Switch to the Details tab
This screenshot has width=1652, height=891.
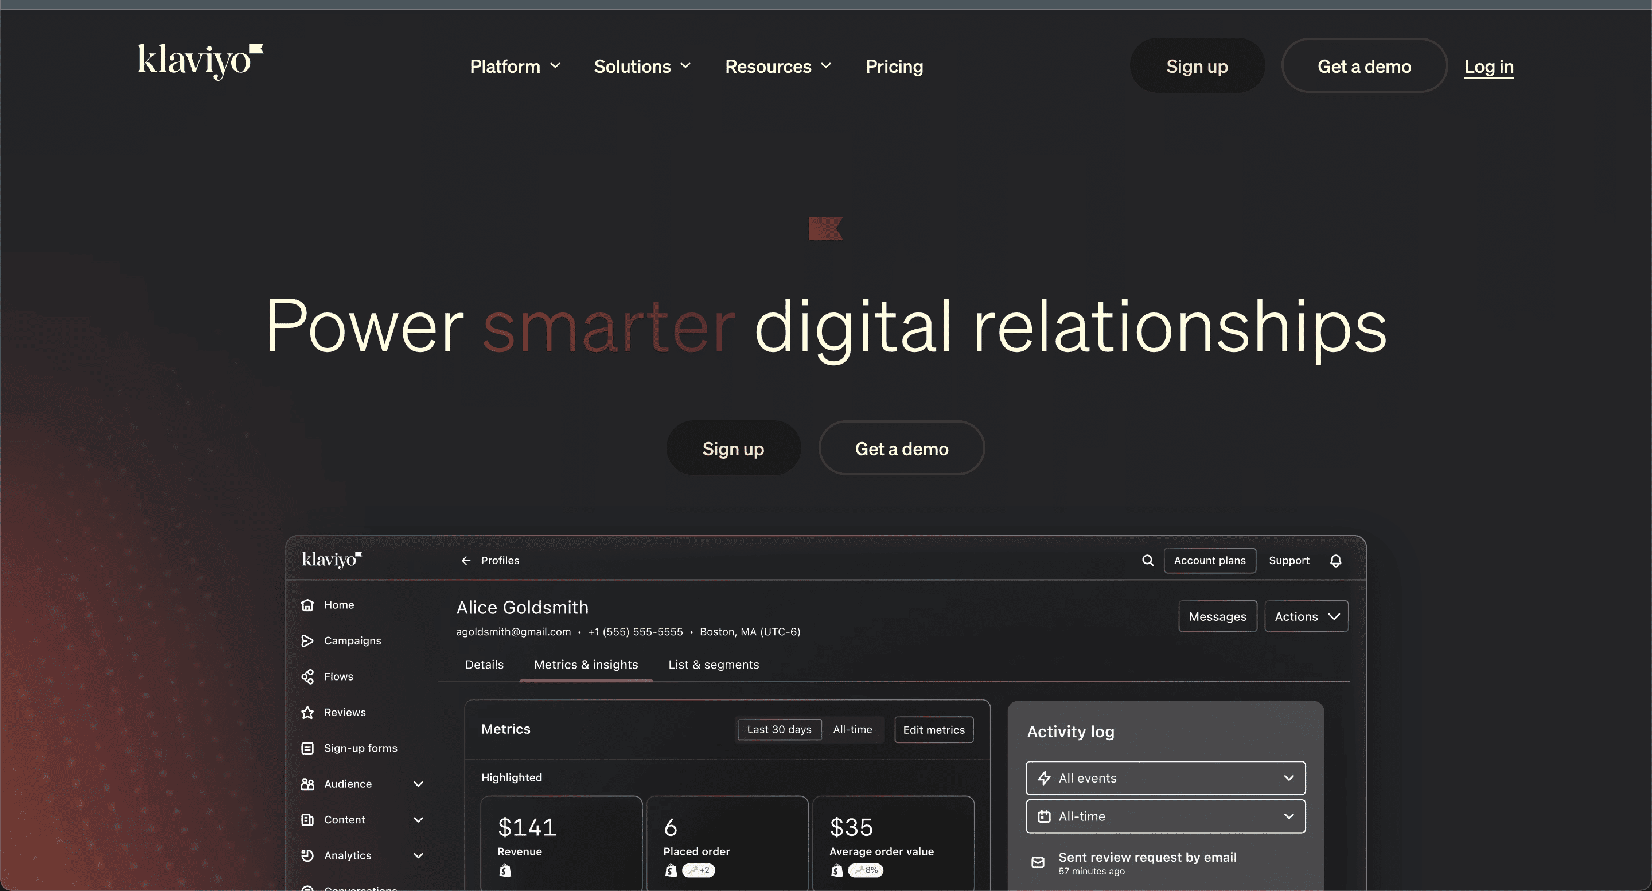click(x=484, y=665)
